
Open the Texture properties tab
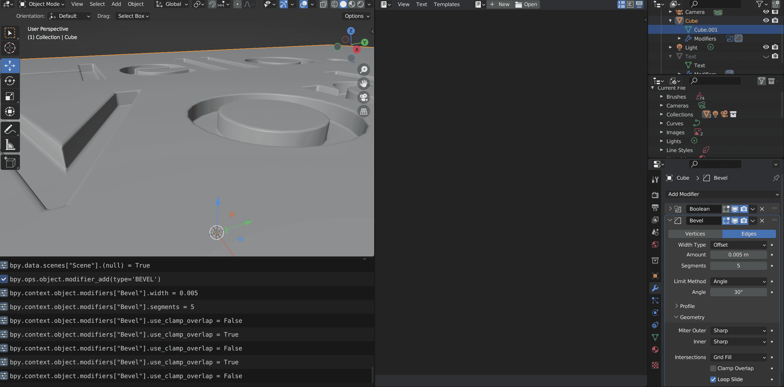click(655, 365)
